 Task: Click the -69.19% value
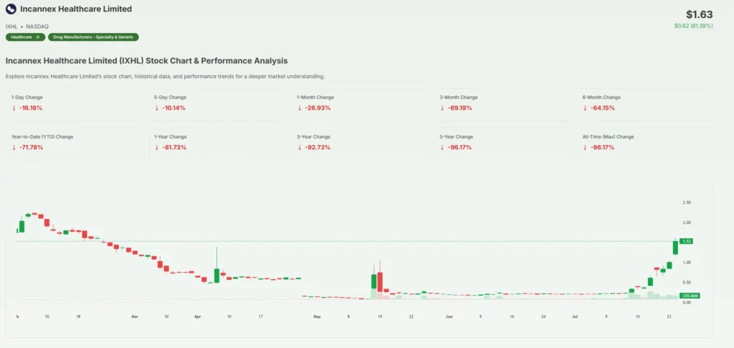[459, 108]
